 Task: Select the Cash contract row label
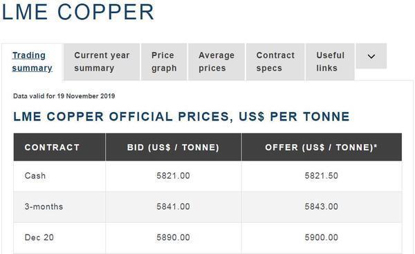tap(35, 176)
